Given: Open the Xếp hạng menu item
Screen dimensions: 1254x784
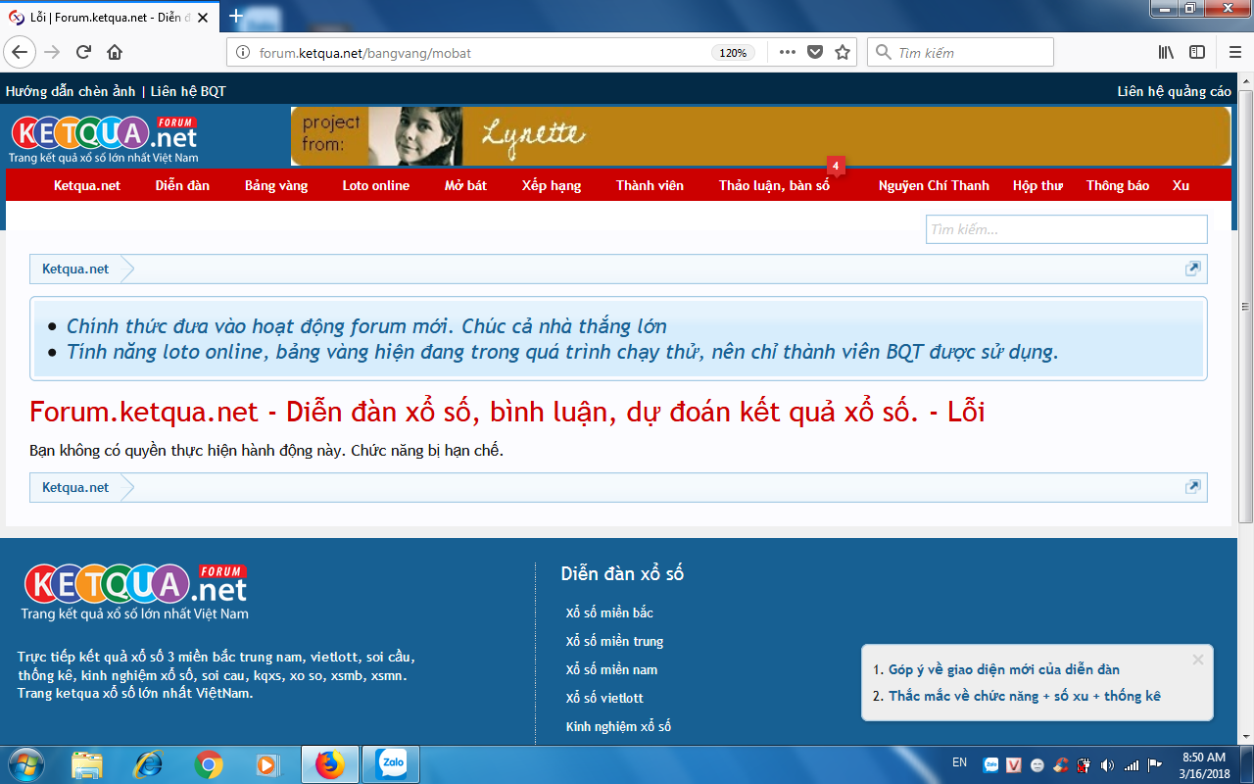Looking at the screenshot, I should (552, 185).
